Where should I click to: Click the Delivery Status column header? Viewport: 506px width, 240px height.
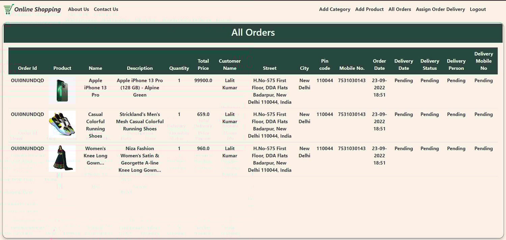click(430, 64)
